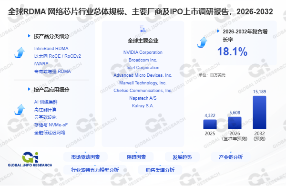Select the 产业链分析 pill
The image size is (286, 186).
point(231,157)
